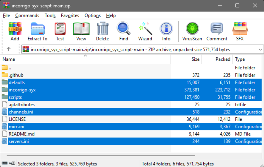Click the Delete trash can icon
264x167 pixels.
[x=102, y=29]
